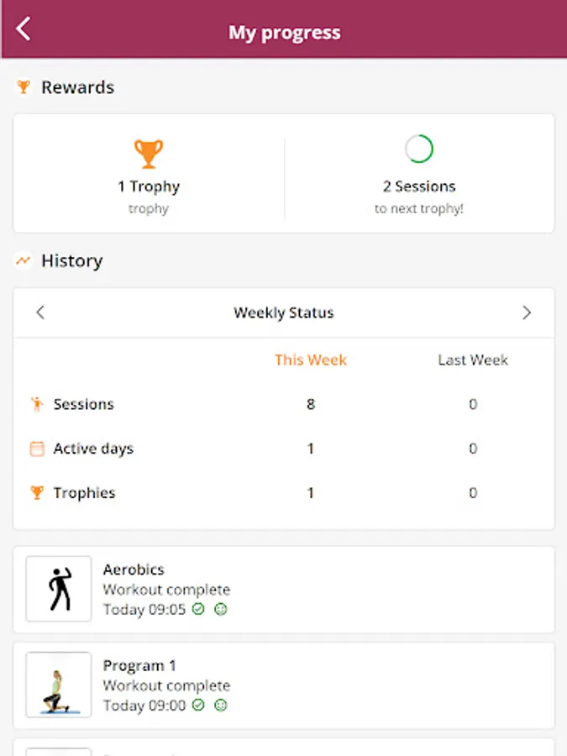
Task: Click the green circular progress ring
Action: point(418,150)
